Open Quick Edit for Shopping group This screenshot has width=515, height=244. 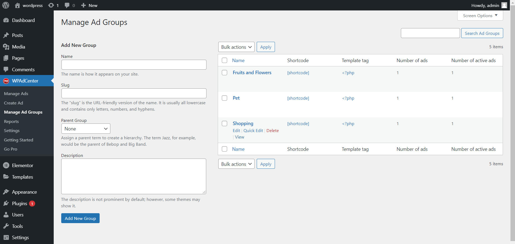[253, 130]
